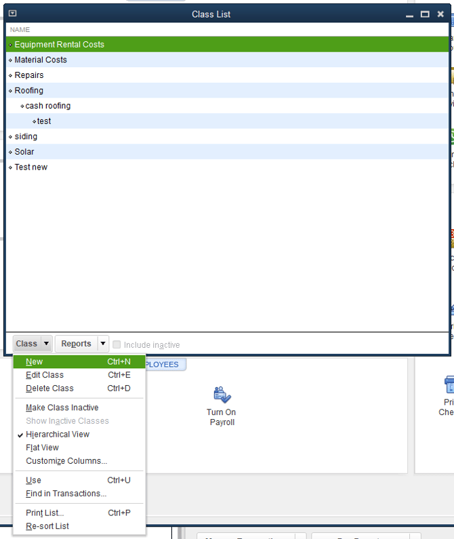The image size is (454, 539).
Task: Select Edit Class menu entry
Action: (45, 375)
